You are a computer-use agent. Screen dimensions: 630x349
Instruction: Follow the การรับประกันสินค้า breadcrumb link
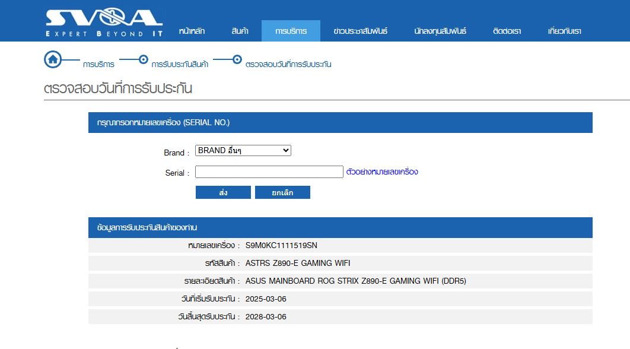point(180,64)
